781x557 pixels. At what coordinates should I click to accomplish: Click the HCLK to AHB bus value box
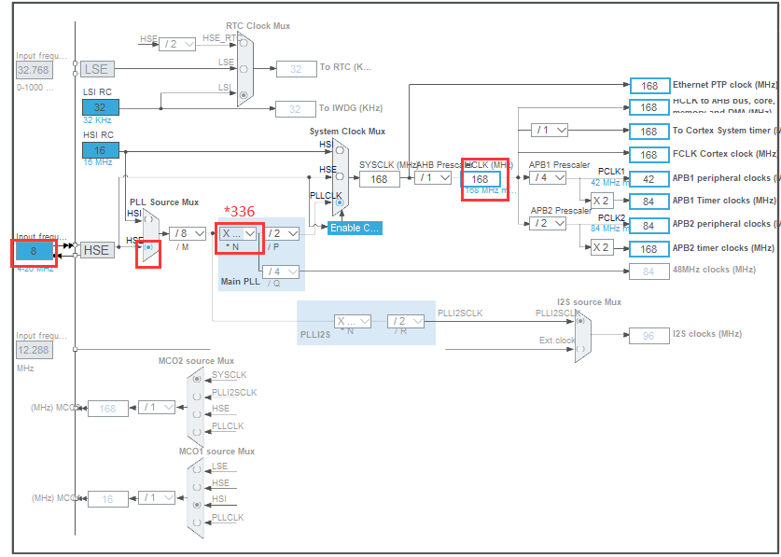click(x=649, y=107)
